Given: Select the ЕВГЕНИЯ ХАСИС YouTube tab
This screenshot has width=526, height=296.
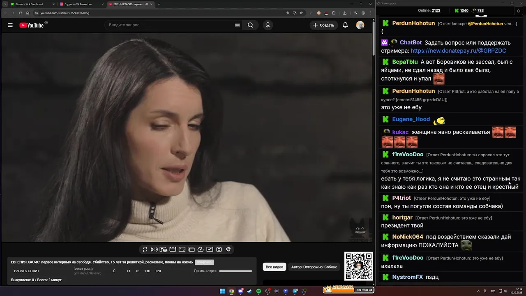Looking at the screenshot, I should (x=130, y=4).
